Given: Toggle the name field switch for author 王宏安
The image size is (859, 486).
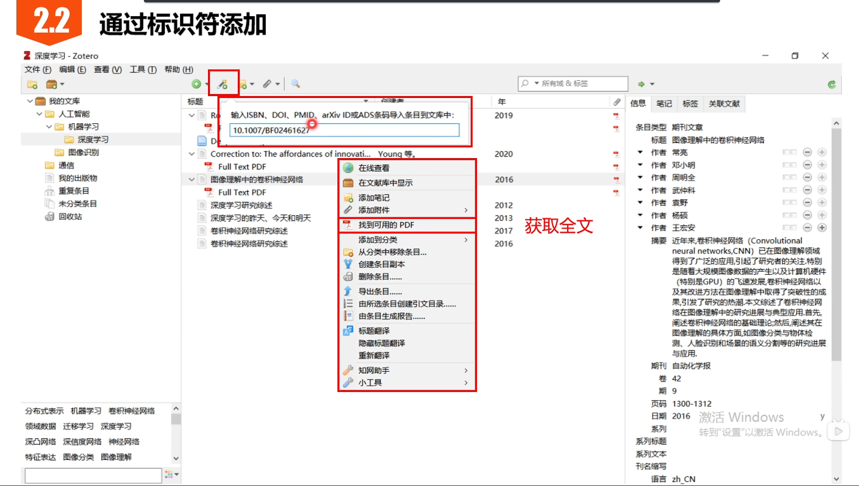Looking at the screenshot, I should pyautogui.click(x=790, y=228).
